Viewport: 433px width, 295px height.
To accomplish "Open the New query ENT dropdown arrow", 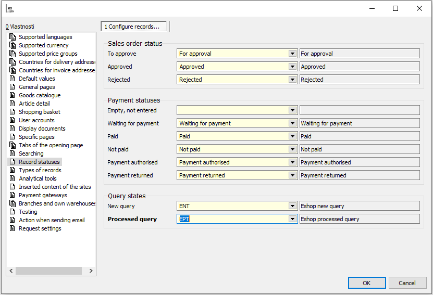I will click(293, 206).
